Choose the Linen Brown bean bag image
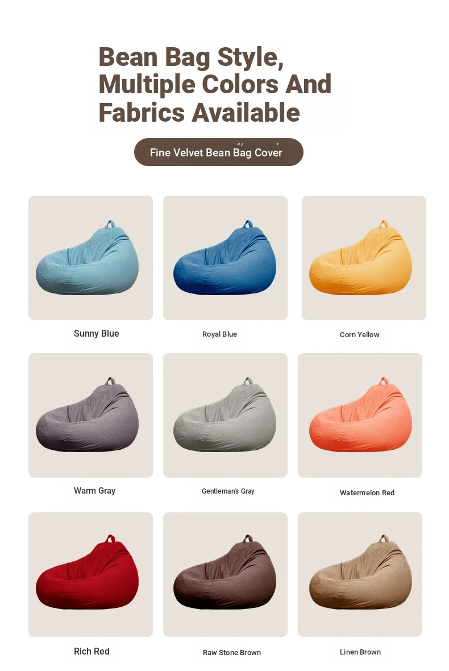Viewport: 449px width, 671px height. tap(360, 574)
